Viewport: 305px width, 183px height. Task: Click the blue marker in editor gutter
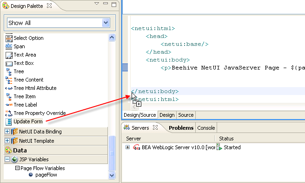click(x=125, y=67)
